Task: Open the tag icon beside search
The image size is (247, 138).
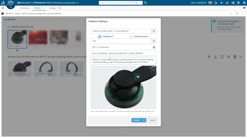Action: [146, 3]
